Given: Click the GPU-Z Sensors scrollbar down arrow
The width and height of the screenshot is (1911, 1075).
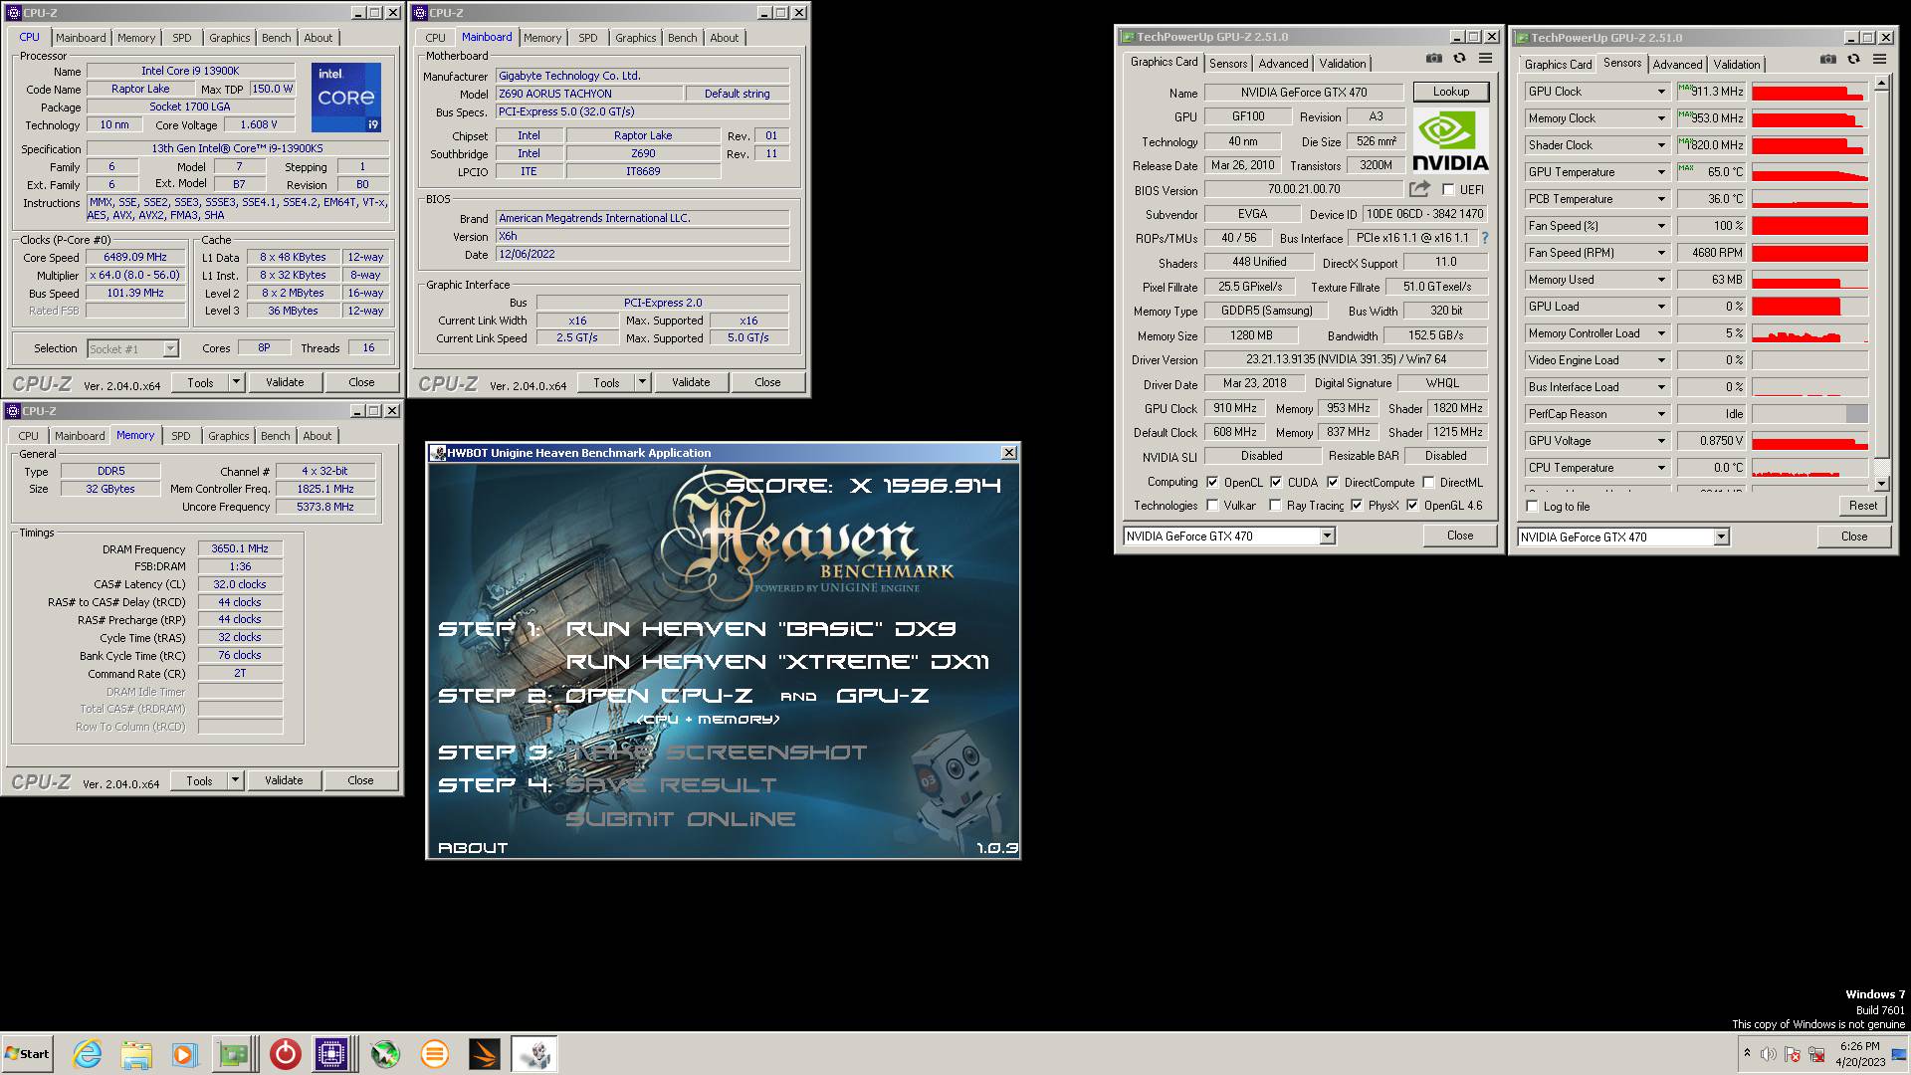Looking at the screenshot, I should point(1881,484).
